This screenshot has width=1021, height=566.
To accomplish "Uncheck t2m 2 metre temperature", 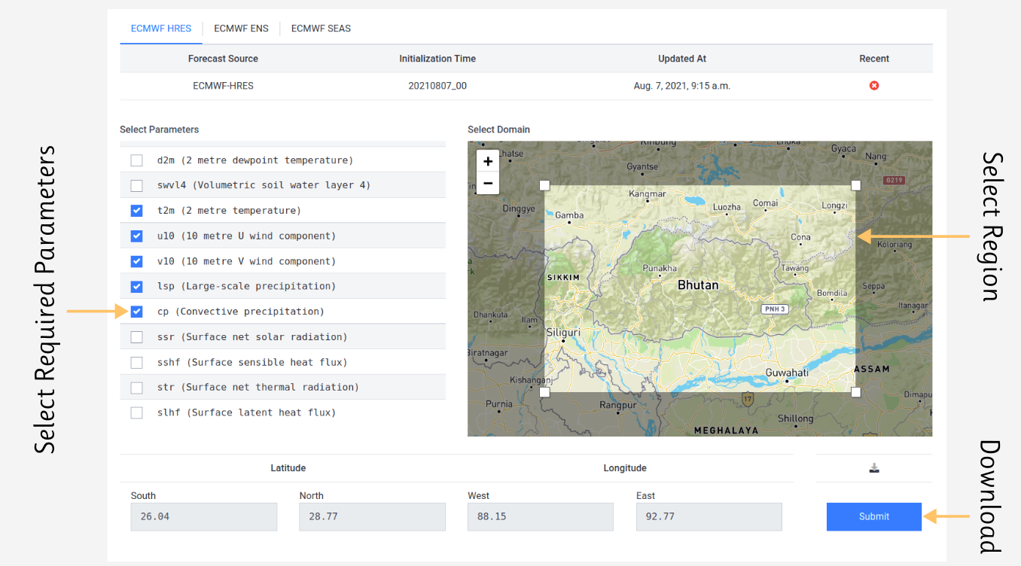I will tap(136, 211).
